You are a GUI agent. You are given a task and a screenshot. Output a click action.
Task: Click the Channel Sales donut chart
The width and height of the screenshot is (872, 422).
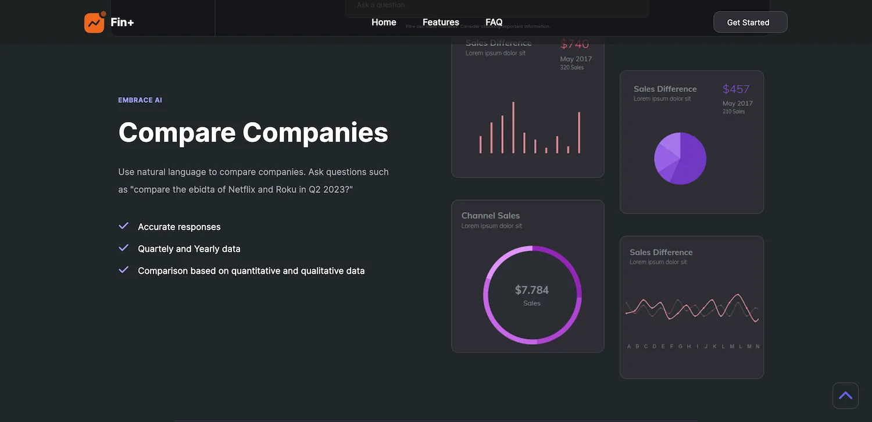pos(533,295)
